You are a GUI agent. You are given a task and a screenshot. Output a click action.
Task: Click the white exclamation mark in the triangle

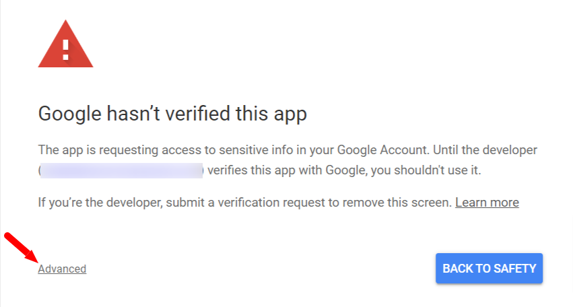click(x=66, y=50)
